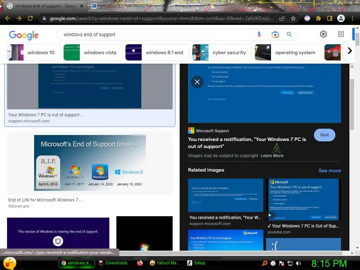Open the extensions puzzle-piece menu
Screen dimensions: 360x270
pos(318,18)
